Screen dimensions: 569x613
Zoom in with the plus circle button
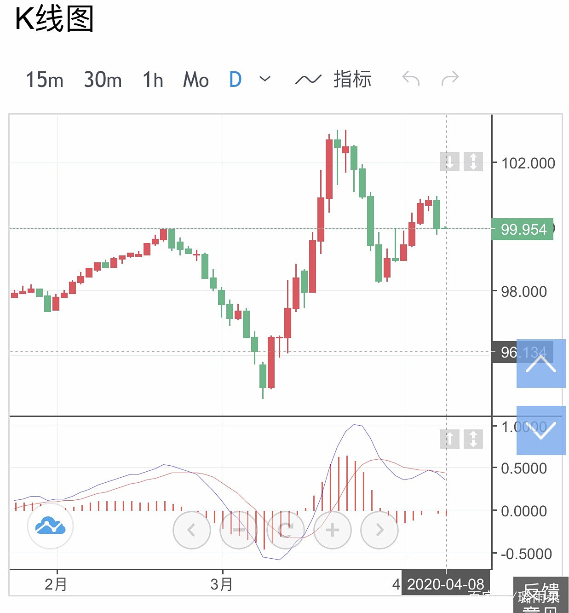coord(333,530)
